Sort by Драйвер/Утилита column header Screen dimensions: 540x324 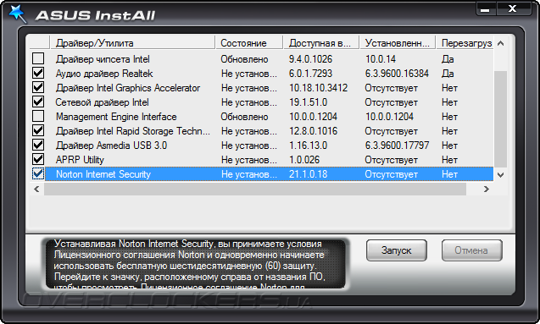pyautogui.click(x=132, y=43)
